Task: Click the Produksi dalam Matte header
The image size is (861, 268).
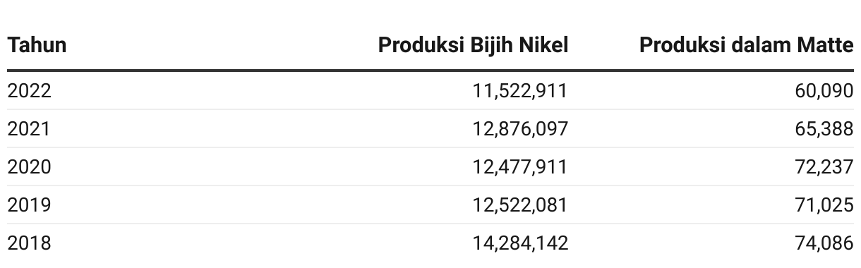Action: (747, 45)
